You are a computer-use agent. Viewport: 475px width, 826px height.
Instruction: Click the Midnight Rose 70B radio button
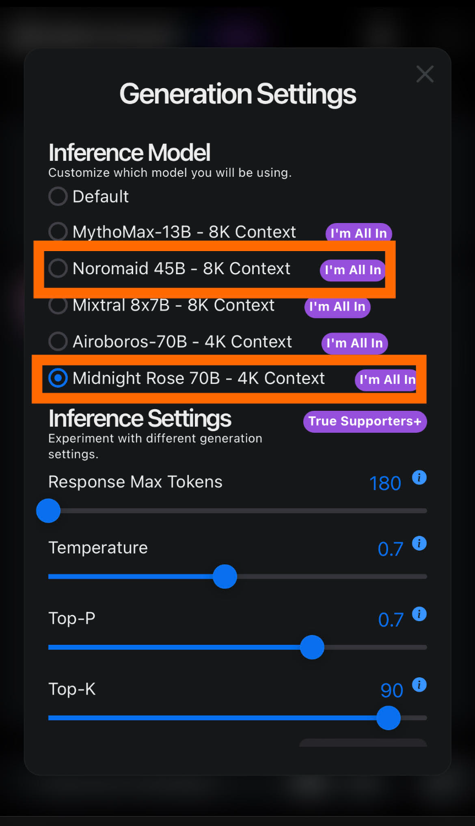[58, 378]
